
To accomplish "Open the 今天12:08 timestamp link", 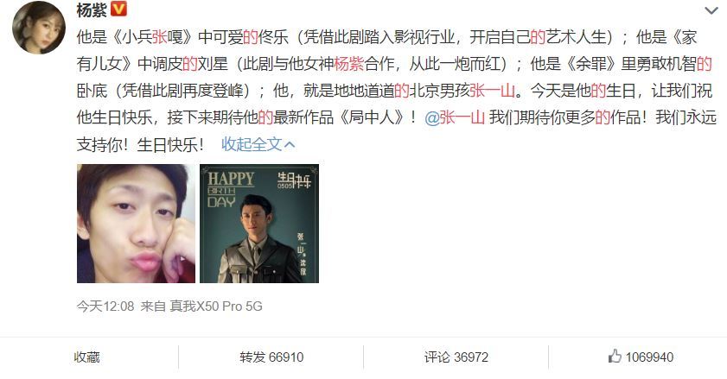I will pyautogui.click(x=105, y=306).
